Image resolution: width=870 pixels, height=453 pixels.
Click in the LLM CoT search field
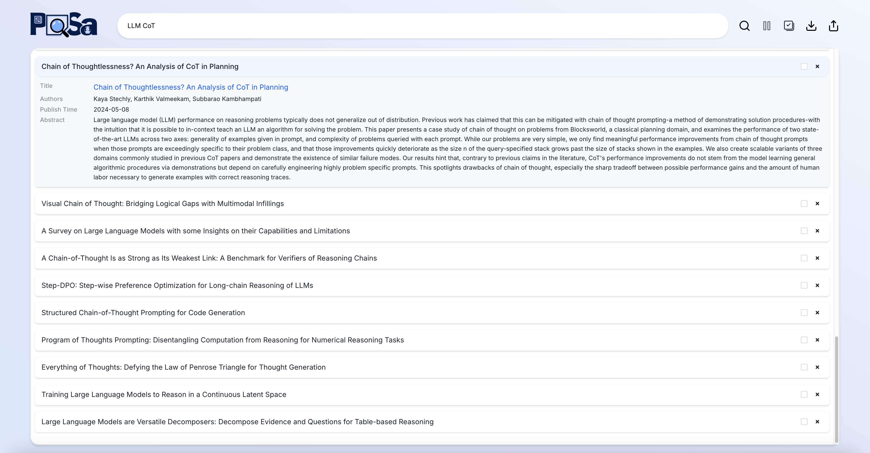coord(423,26)
